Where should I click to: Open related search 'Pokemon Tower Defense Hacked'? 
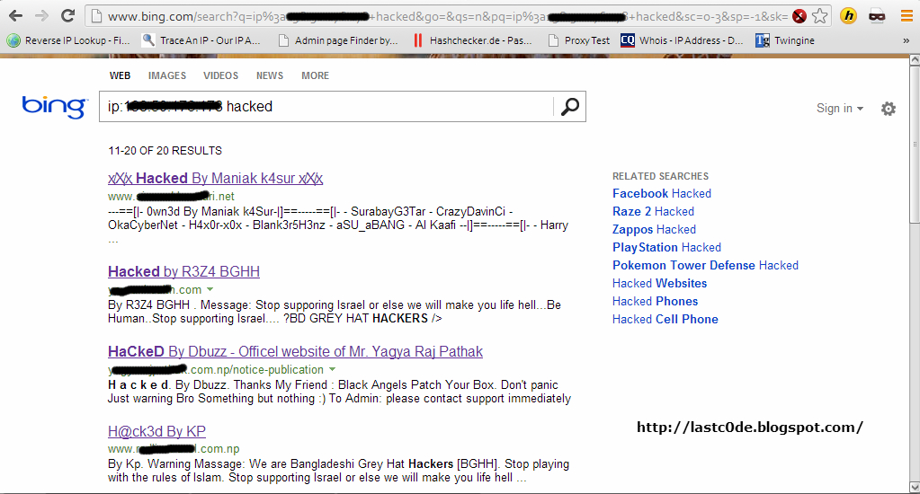point(705,266)
